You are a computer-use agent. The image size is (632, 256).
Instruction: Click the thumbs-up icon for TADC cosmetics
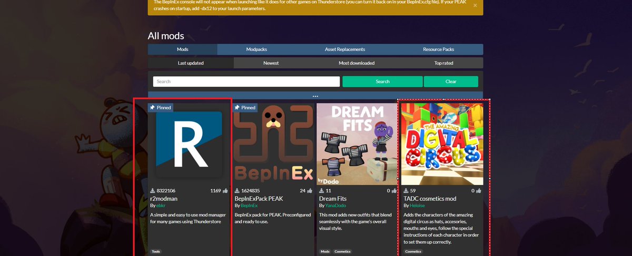tap(478, 191)
